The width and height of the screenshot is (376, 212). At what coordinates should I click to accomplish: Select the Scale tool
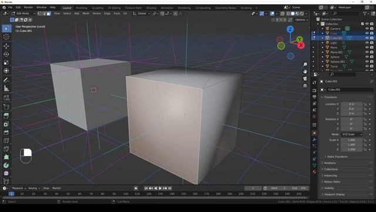click(x=6, y=62)
